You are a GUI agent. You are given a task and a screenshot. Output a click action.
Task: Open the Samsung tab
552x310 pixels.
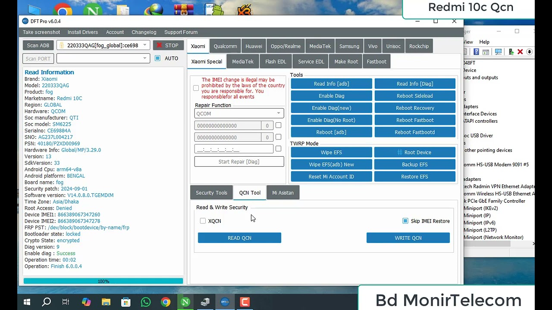349,46
